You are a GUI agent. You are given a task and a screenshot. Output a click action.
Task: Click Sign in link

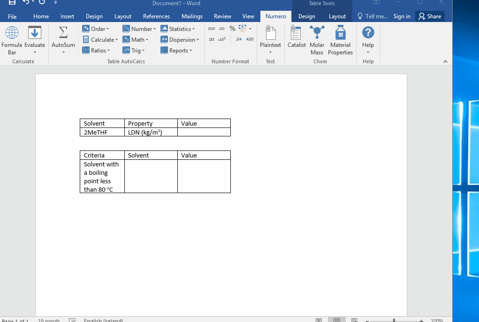[402, 16]
